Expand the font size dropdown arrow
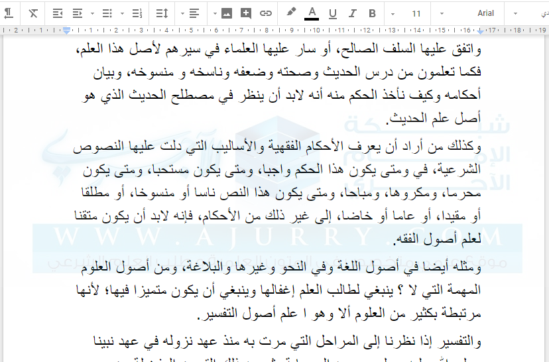The width and height of the screenshot is (549, 362). point(393,13)
